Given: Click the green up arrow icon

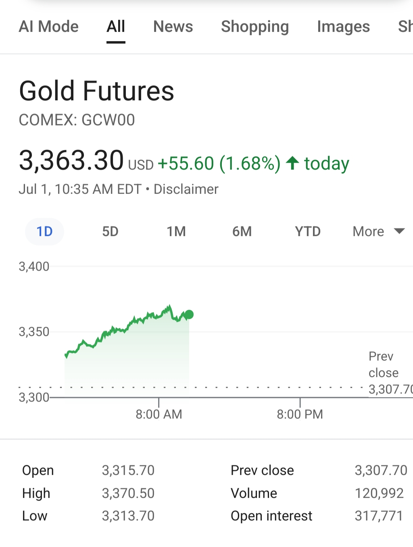Looking at the screenshot, I should 292,163.
